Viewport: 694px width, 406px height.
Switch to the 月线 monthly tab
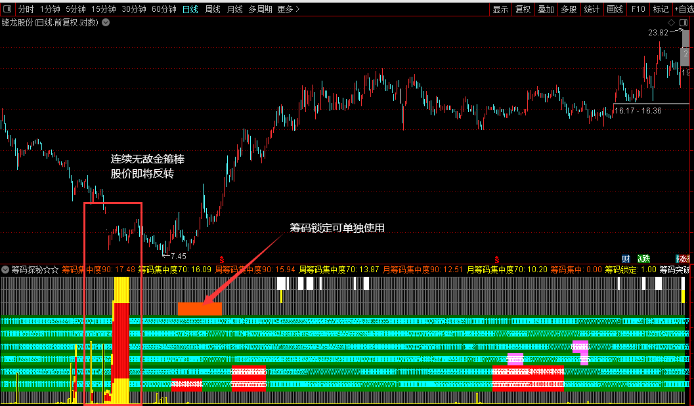tap(234, 9)
